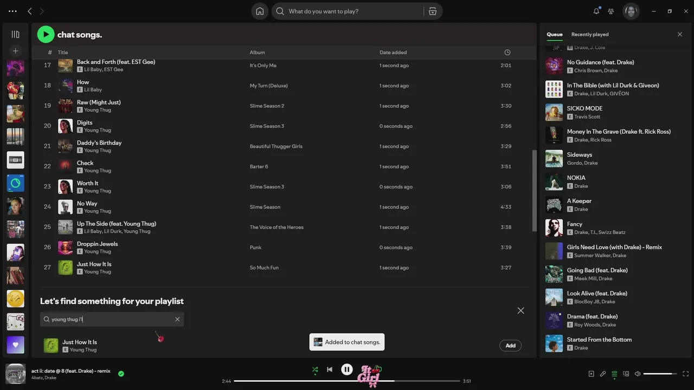Screen dimensions: 694x390
Task: Open the Browse icon beside the search bar
Action: (433, 11)
